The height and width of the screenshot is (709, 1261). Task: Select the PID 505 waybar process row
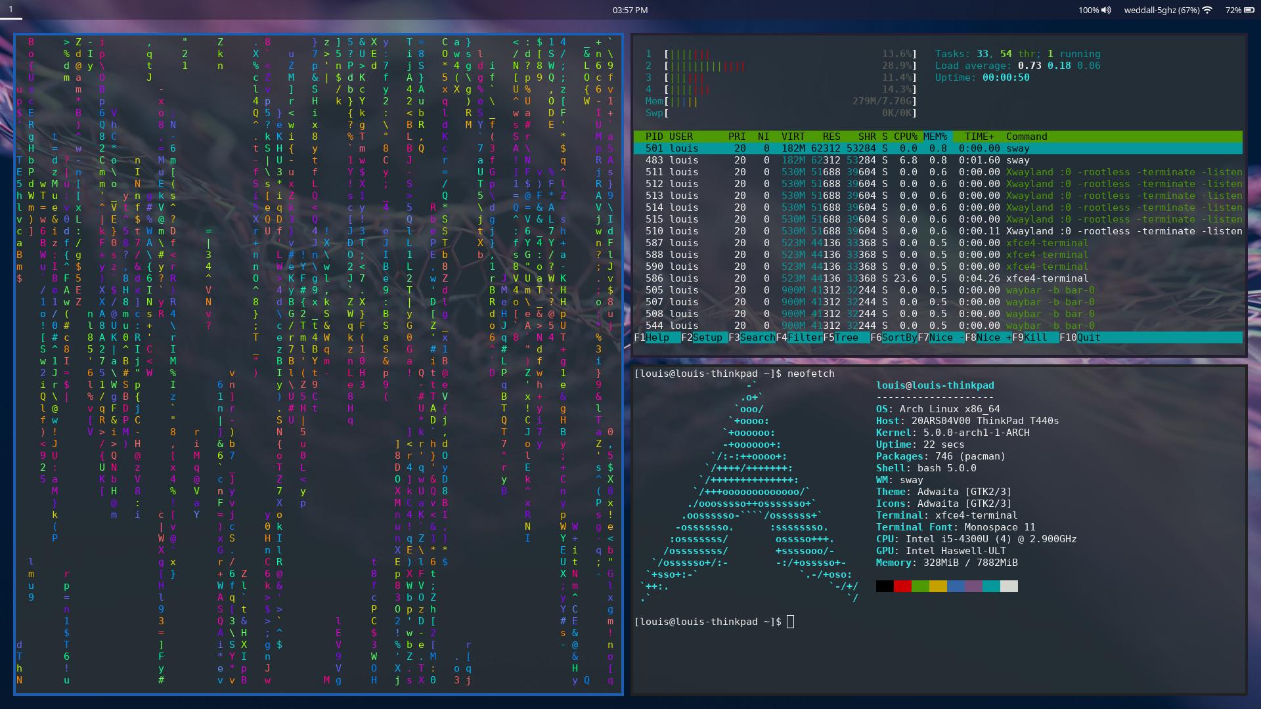tap(938, 290)
